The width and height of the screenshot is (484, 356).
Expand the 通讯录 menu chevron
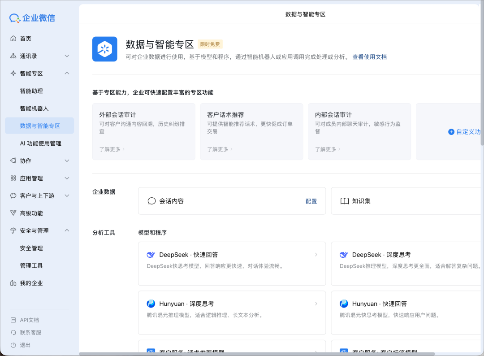click(67, 56)
